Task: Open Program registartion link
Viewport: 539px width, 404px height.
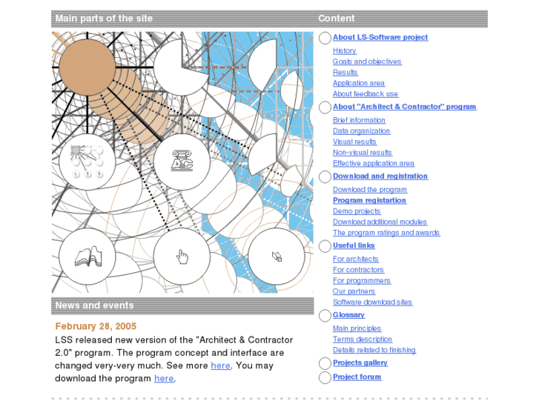Action: [369, 200]
